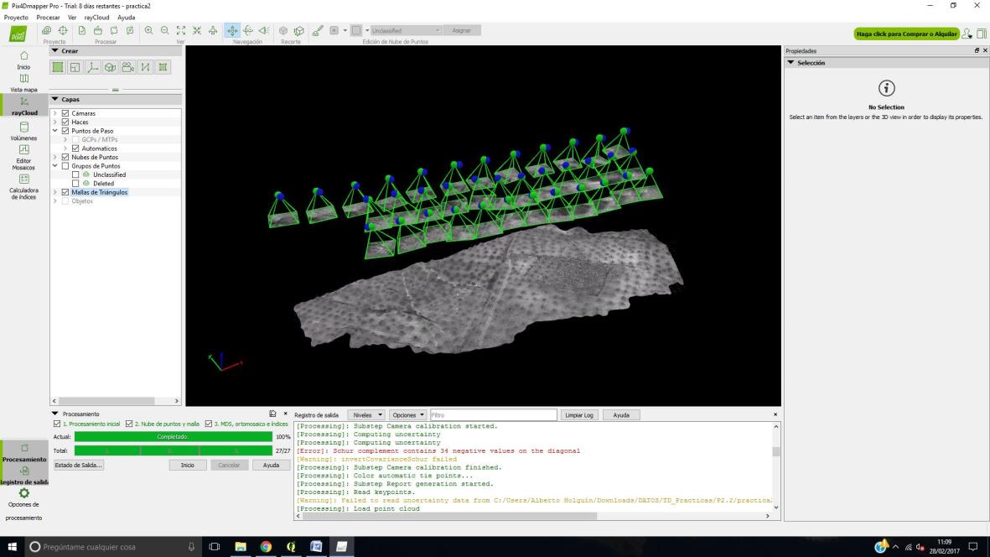Screen dimensions: 990x557
Task: Open the Editor Mosaicos view
Action: [x=24, y=157]
